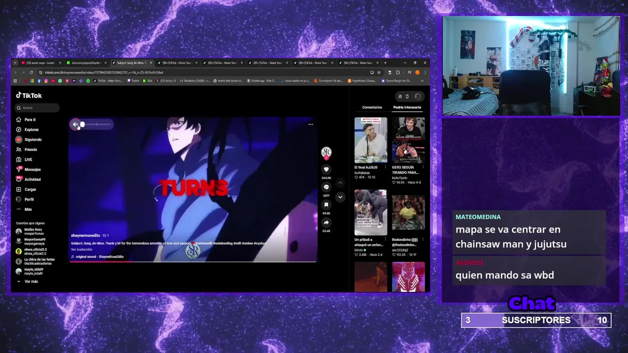Show more bookmarks chevron
628x353 pixels.
pos(422,81)
